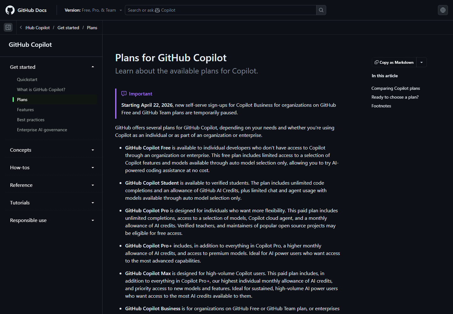The width and height of the screenshot is (453, 314).
Task: Open the language globe selector
Action: (x=443, y=10)
